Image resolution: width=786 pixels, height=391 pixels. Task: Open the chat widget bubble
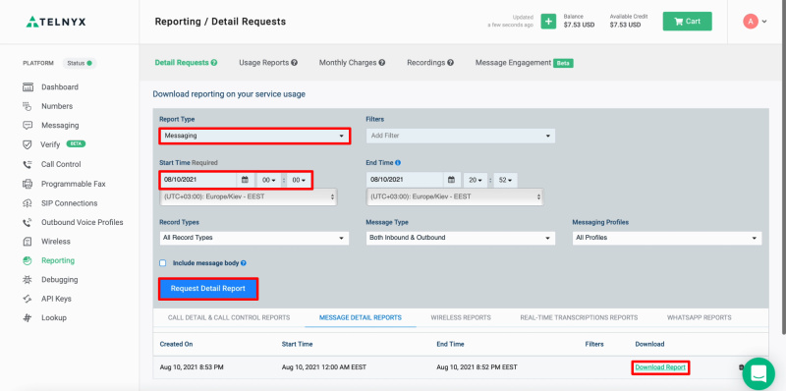coord(758,373)
